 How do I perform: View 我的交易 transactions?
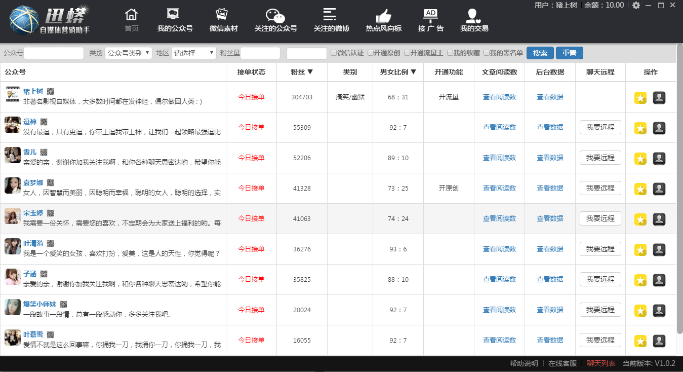tap(473, 20)
